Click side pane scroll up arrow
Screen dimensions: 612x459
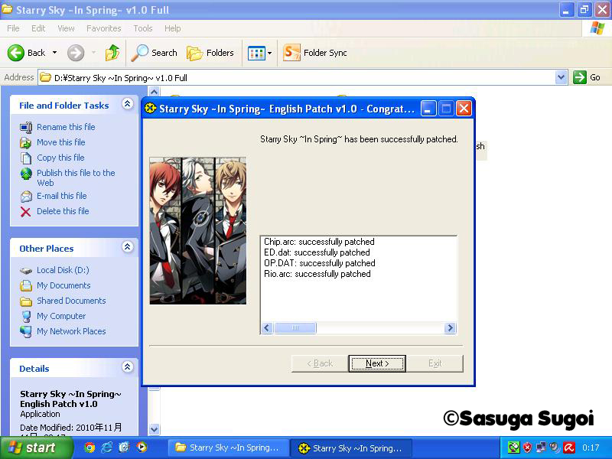point(155,92)
